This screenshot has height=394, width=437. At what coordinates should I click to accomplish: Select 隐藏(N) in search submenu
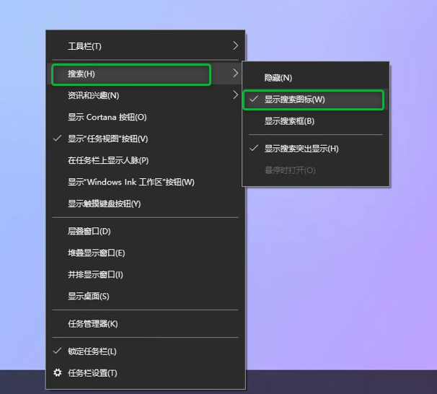pyautogui.click(x=315, y=78)
